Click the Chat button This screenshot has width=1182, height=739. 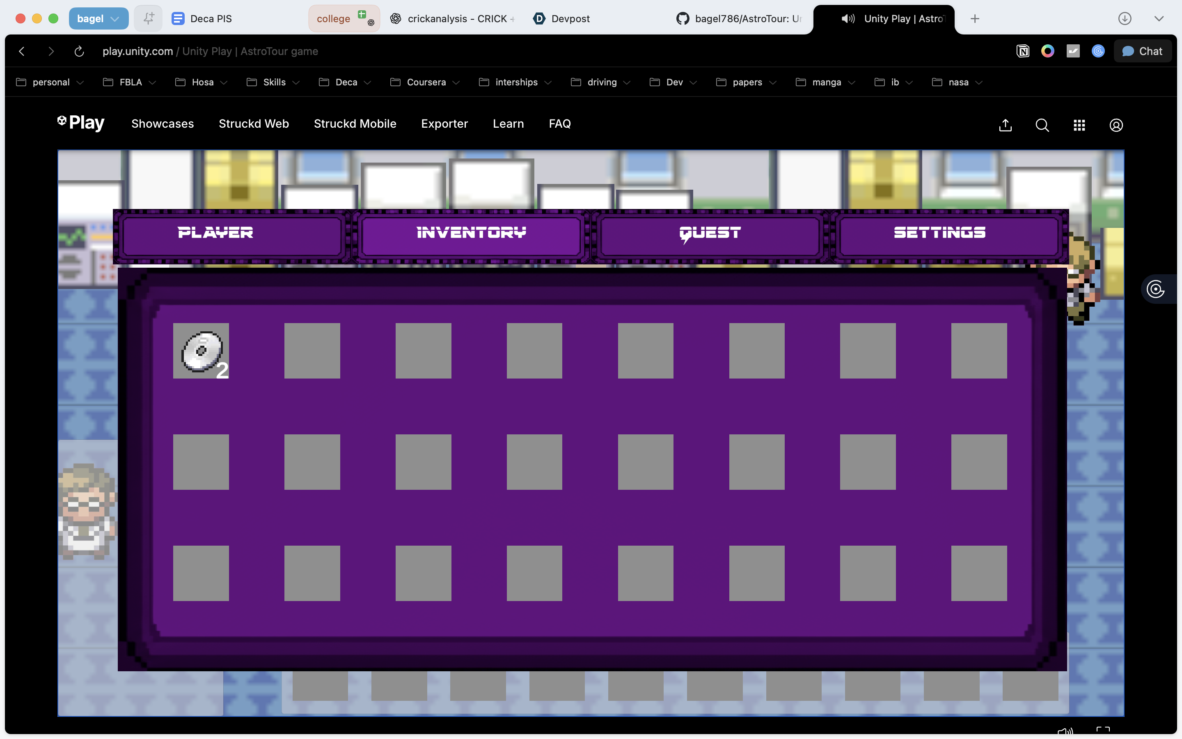(x=1143, y=51)
